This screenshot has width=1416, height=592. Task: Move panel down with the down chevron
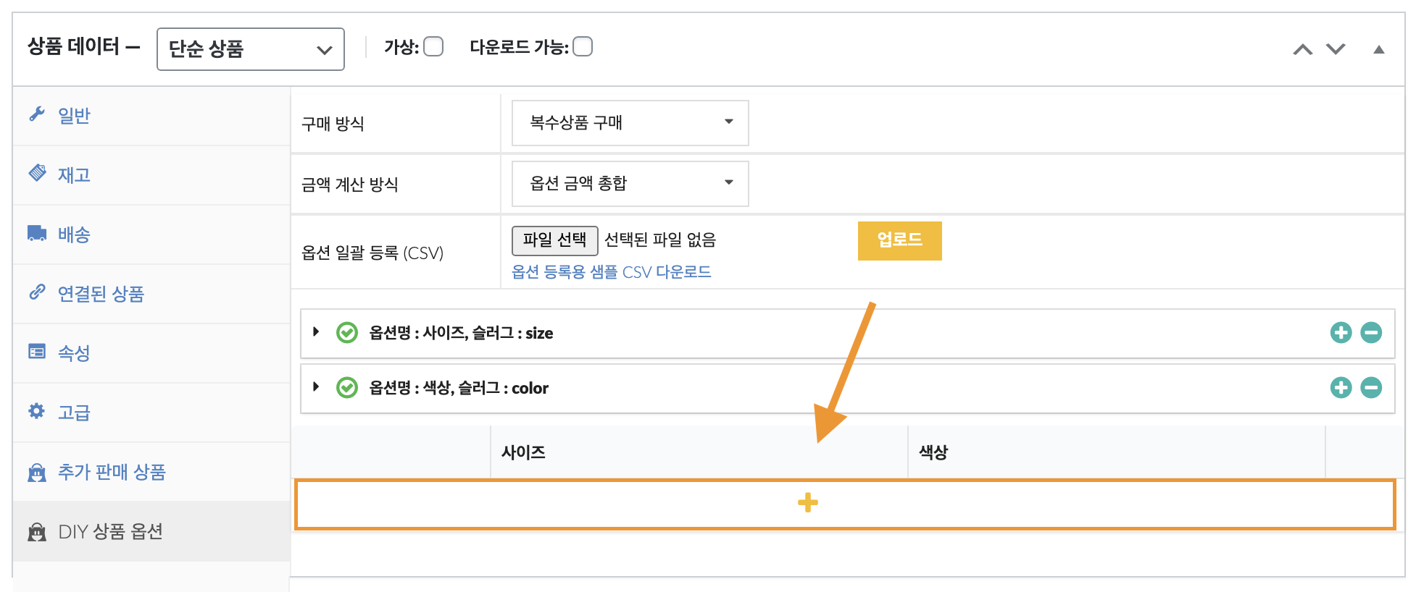1335,49
